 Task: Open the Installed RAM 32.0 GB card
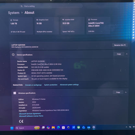(72, 26)
